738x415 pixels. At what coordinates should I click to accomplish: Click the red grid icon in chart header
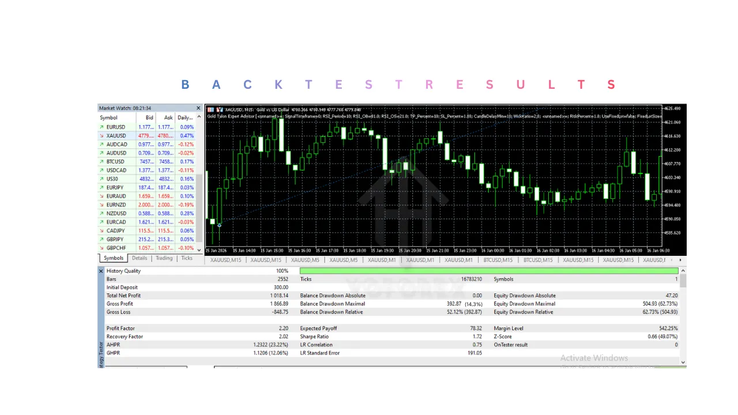(210, 110)
